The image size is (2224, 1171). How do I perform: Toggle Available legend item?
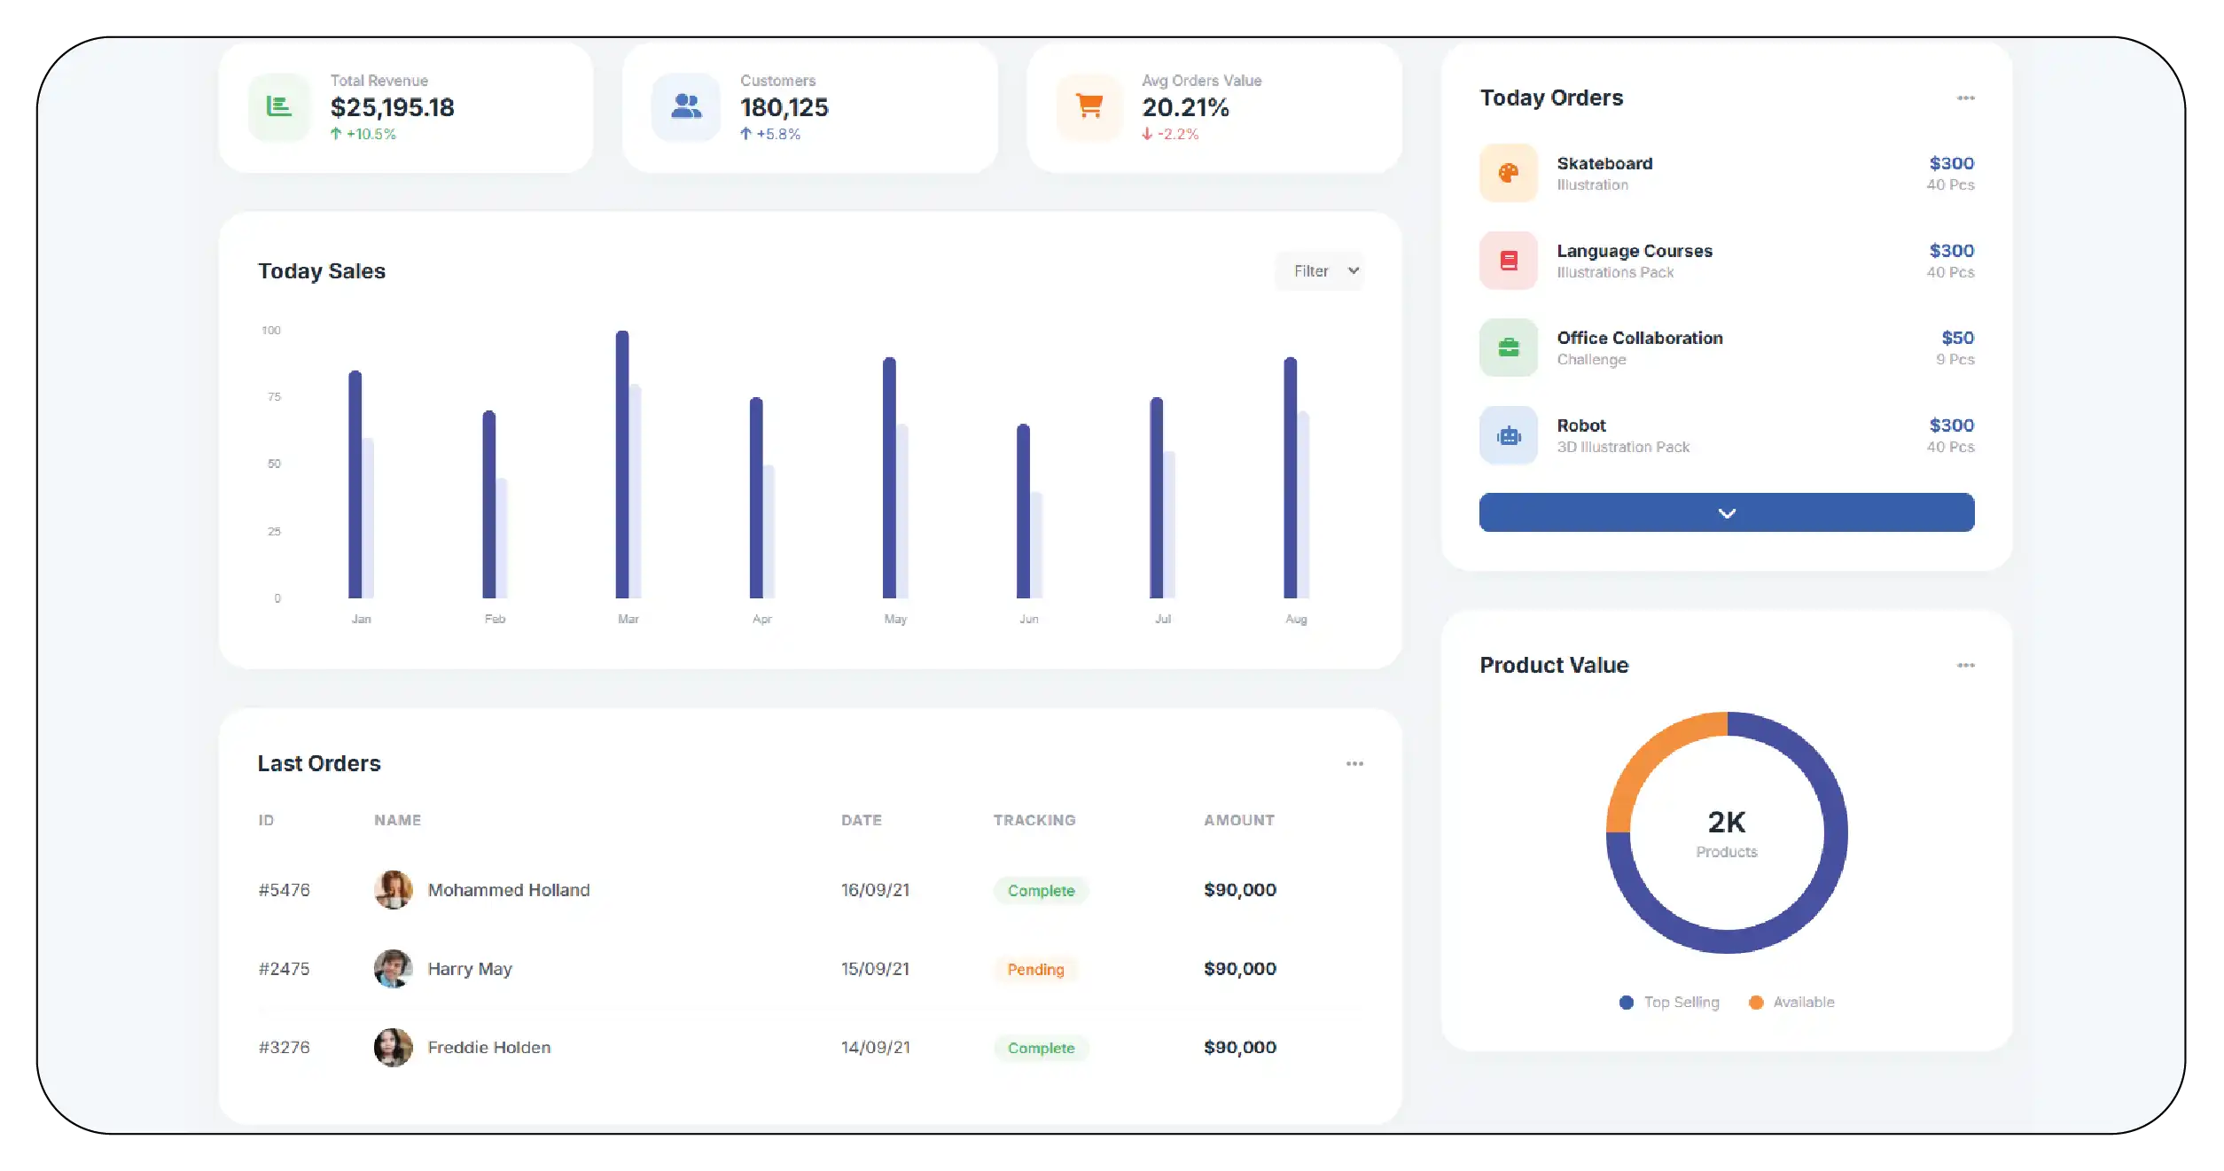1791,1003
